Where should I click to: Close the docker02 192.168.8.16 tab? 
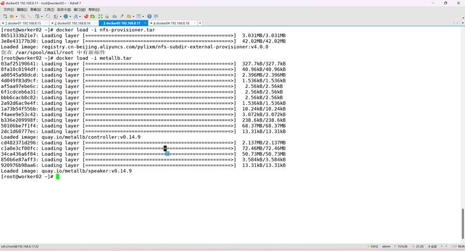click(x=96, y=23)
